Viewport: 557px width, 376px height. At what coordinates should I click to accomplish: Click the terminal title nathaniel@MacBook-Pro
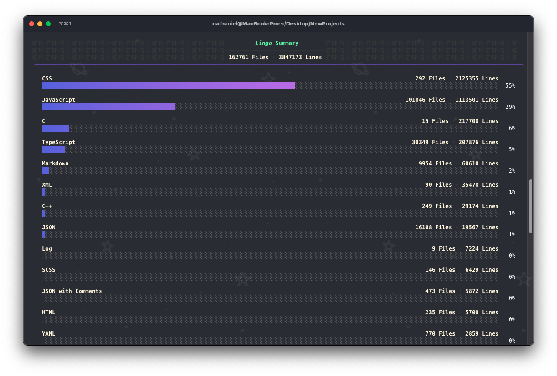coord(278,24)
